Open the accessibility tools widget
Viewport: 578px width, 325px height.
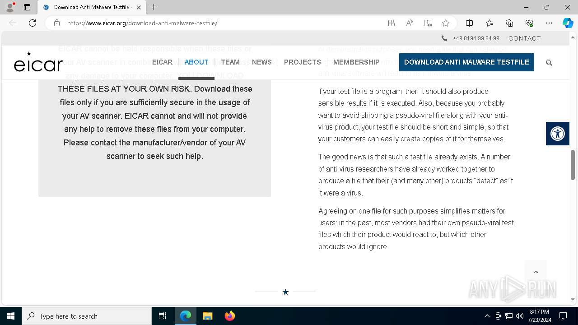[x=558, y=134]
